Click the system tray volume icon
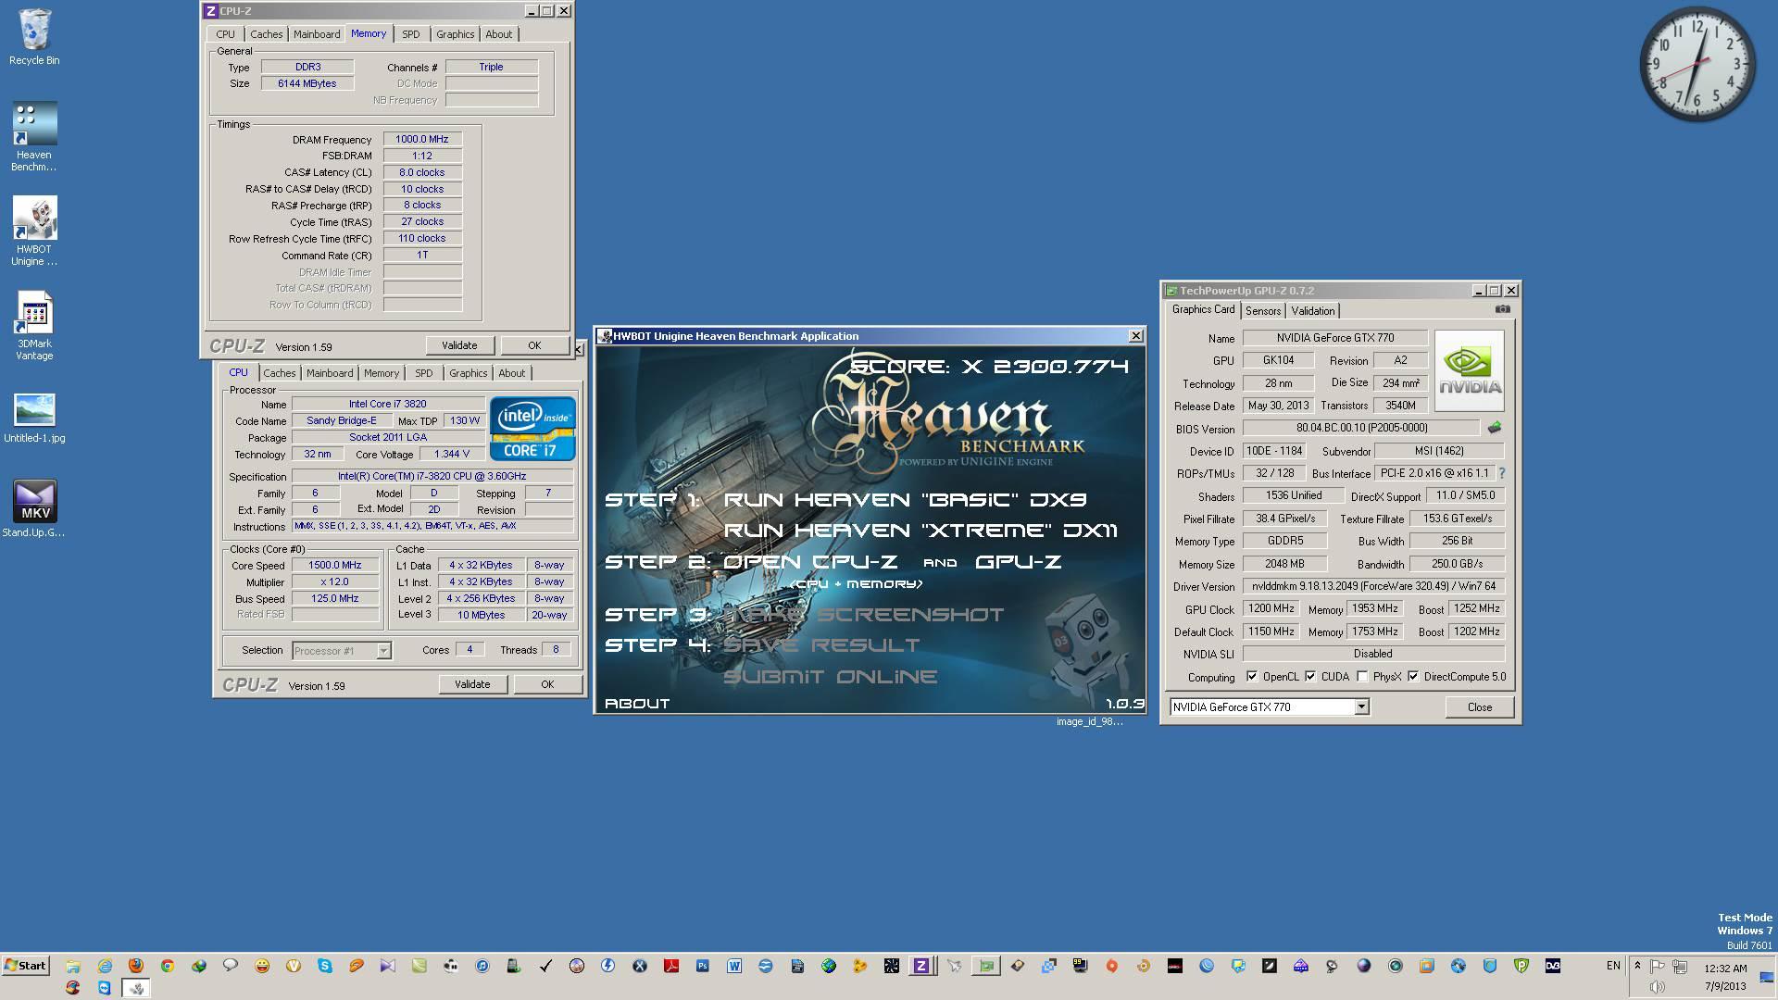1778x1000 pixels. [1657, 987]
